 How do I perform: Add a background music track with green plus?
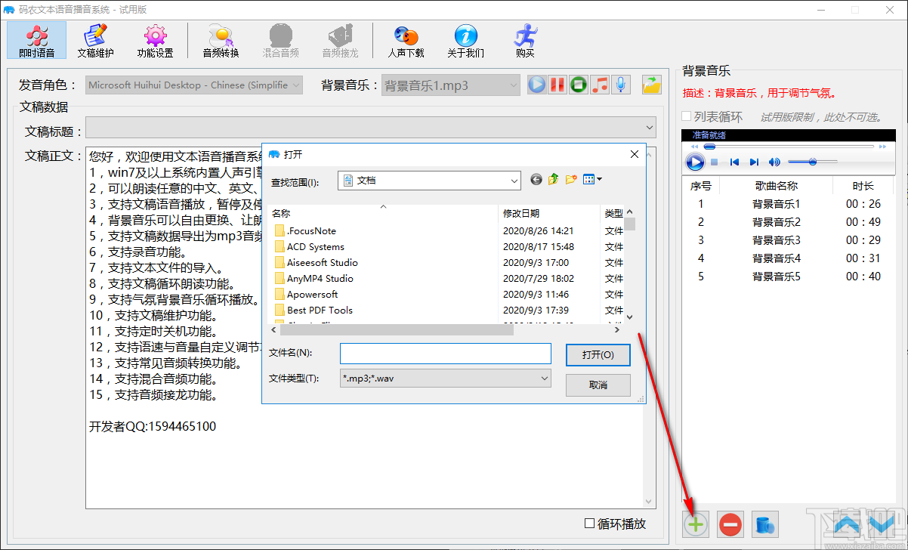coord(696,524)
